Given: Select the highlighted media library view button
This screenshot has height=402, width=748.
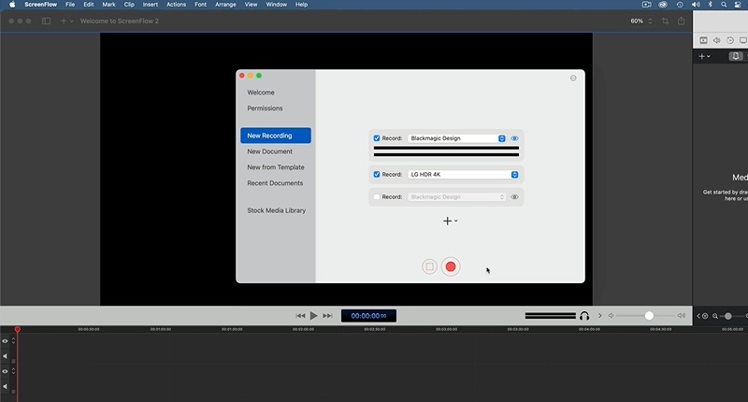Looking at the screenshot, I should 736,56.
